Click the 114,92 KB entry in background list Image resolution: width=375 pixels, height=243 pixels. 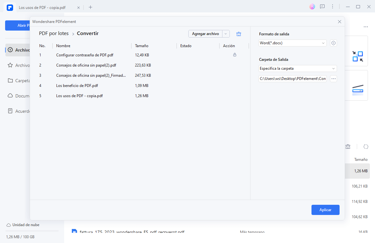(x=359, y=202)
